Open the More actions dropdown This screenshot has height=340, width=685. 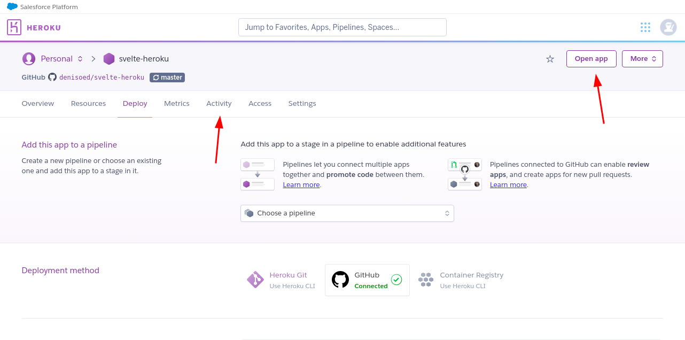(x=642, y=59)
